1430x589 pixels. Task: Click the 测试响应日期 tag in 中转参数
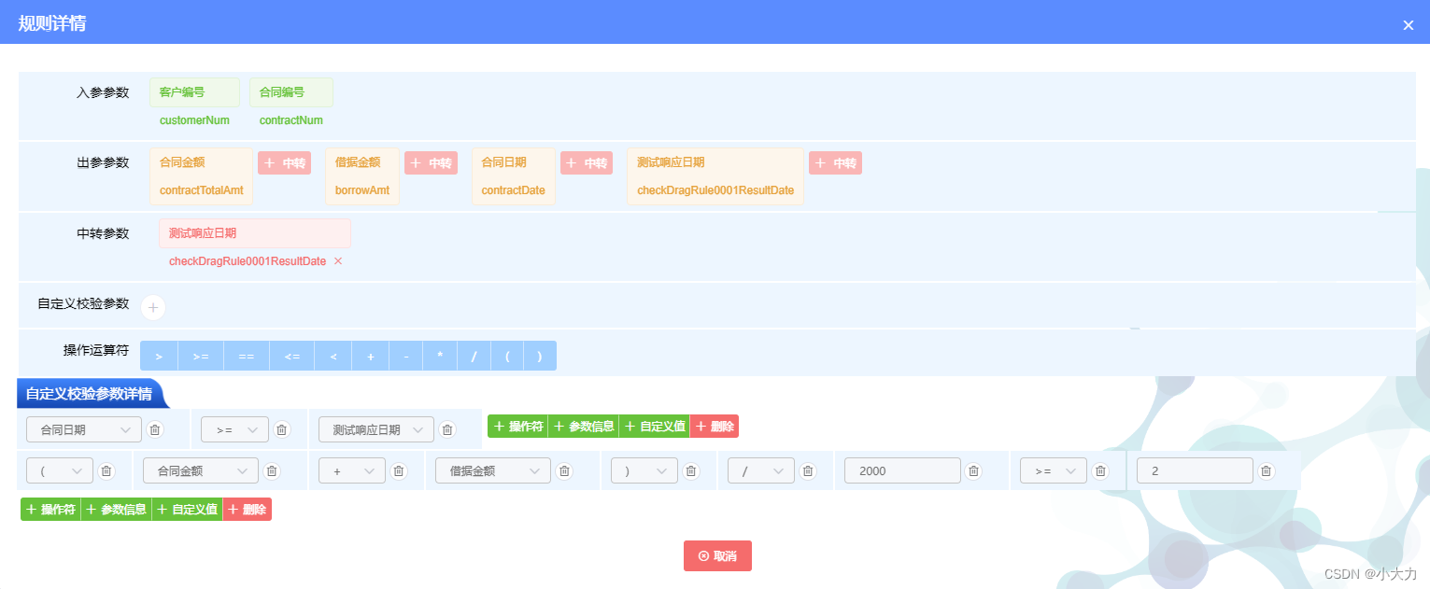(255, 233)
